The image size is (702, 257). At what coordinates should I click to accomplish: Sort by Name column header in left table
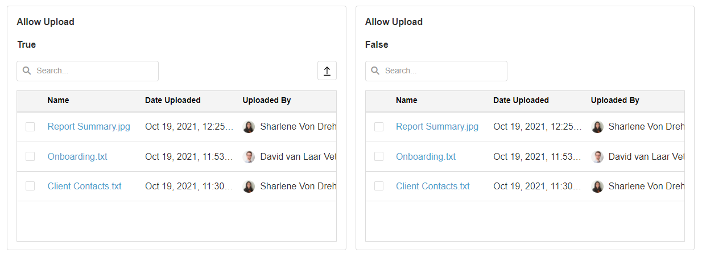[58, 101]
